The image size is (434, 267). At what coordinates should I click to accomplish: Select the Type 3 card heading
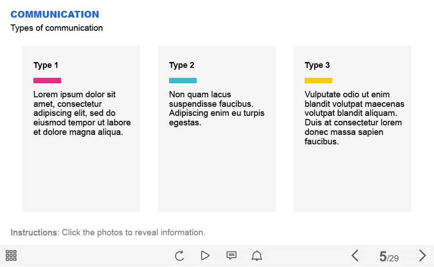pos(317,65)
